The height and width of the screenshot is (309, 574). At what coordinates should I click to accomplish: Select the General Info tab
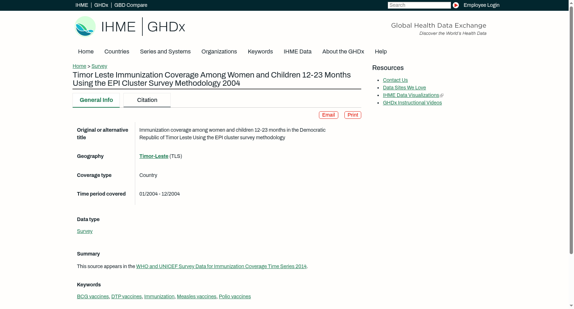point(96,100)
